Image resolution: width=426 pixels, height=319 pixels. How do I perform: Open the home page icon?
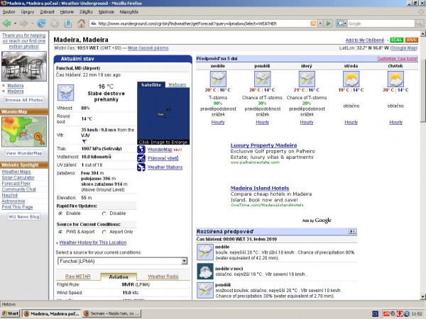(81, 23)
